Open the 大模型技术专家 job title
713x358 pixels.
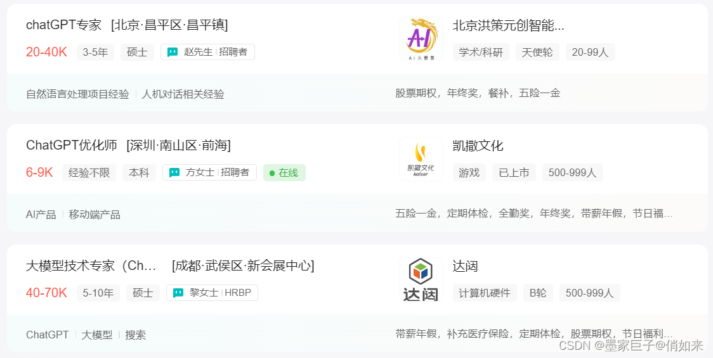point(91,265)
